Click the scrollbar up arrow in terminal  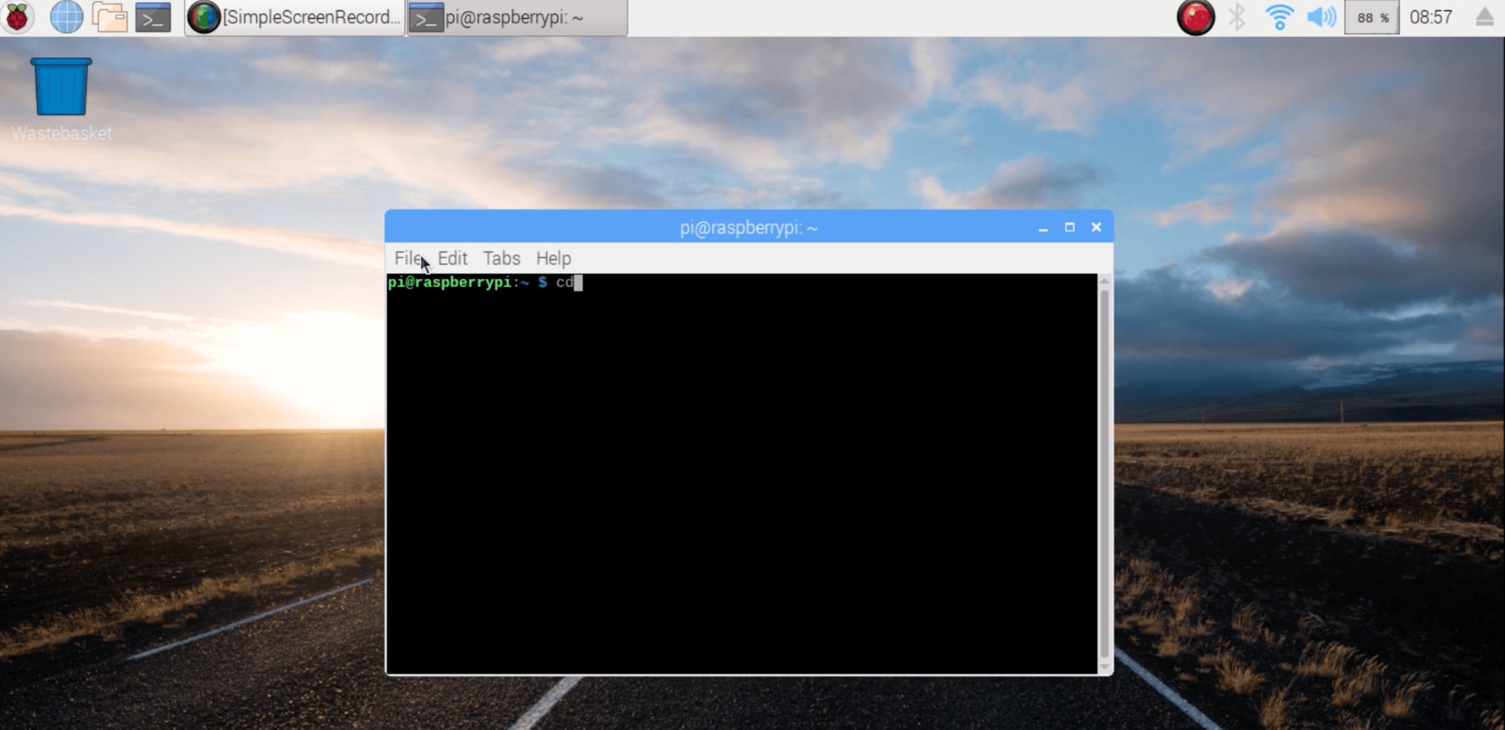[x=1104, y=281]
